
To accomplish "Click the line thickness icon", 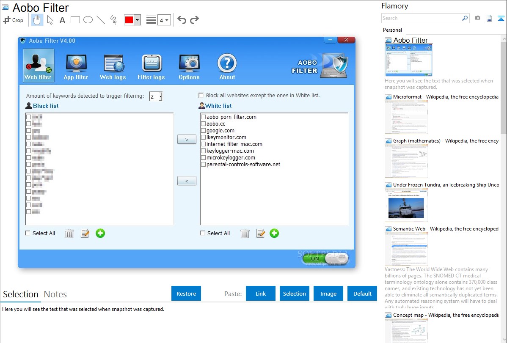I will 151,20.
